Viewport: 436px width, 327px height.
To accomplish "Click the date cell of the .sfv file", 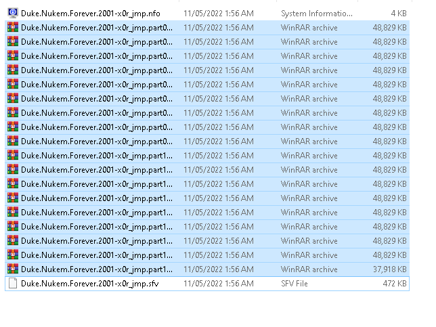I will pyautogui.click(x=219, y=284).
